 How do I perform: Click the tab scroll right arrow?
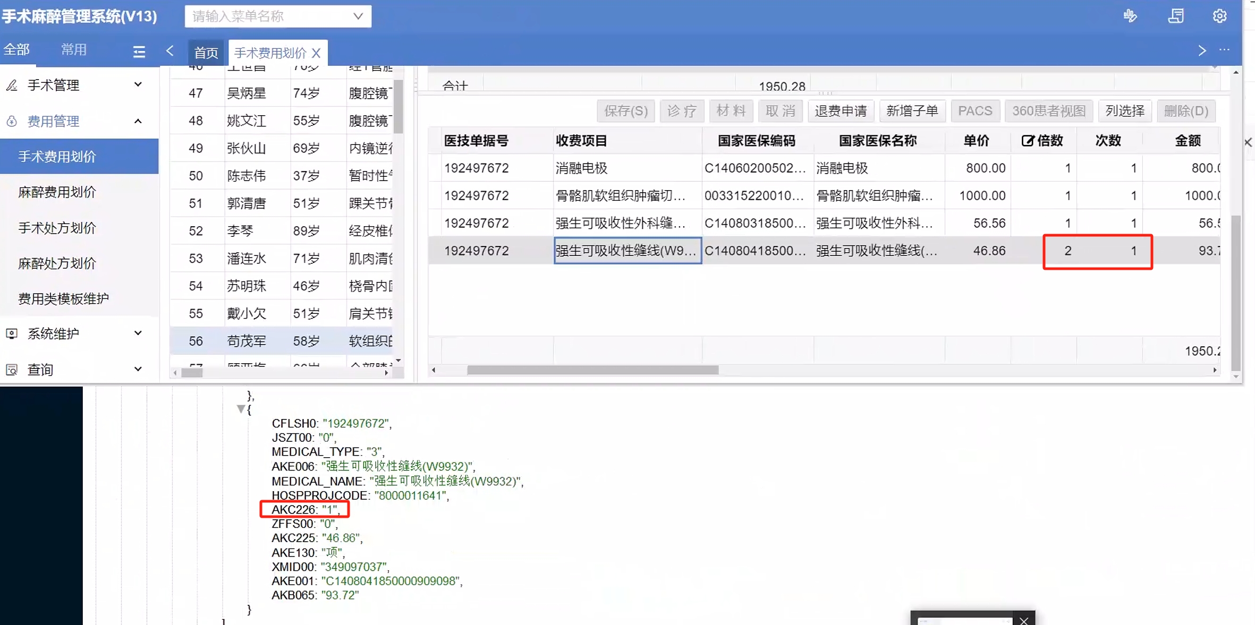(1202, 51)
